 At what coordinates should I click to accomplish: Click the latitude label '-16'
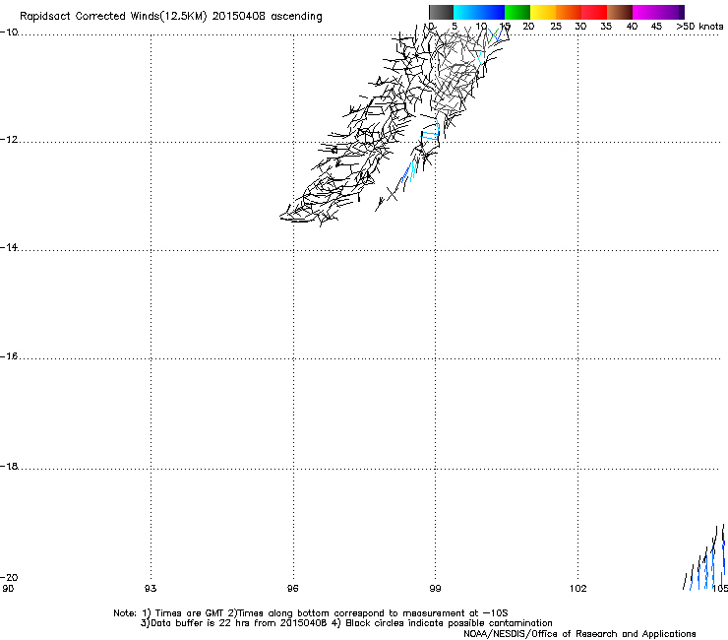point(9,356)
